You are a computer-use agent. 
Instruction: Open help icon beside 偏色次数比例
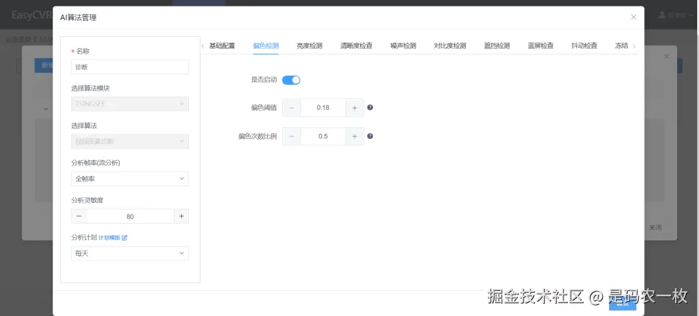pyautogui.click(x=370, y=136)
